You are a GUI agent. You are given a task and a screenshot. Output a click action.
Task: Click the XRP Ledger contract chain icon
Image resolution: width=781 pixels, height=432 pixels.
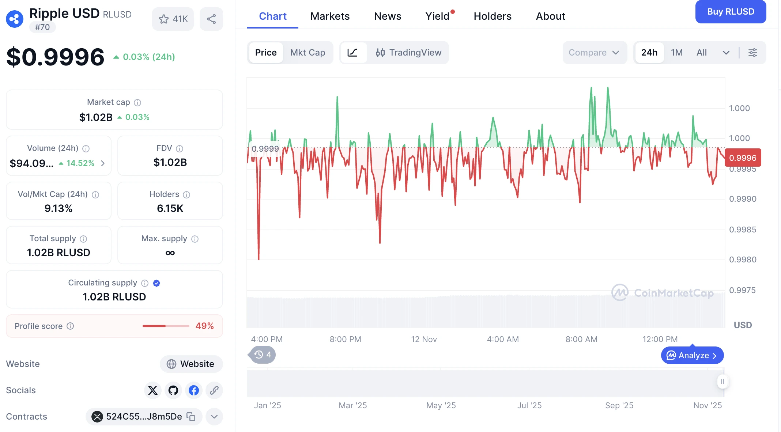click(97, 417)
